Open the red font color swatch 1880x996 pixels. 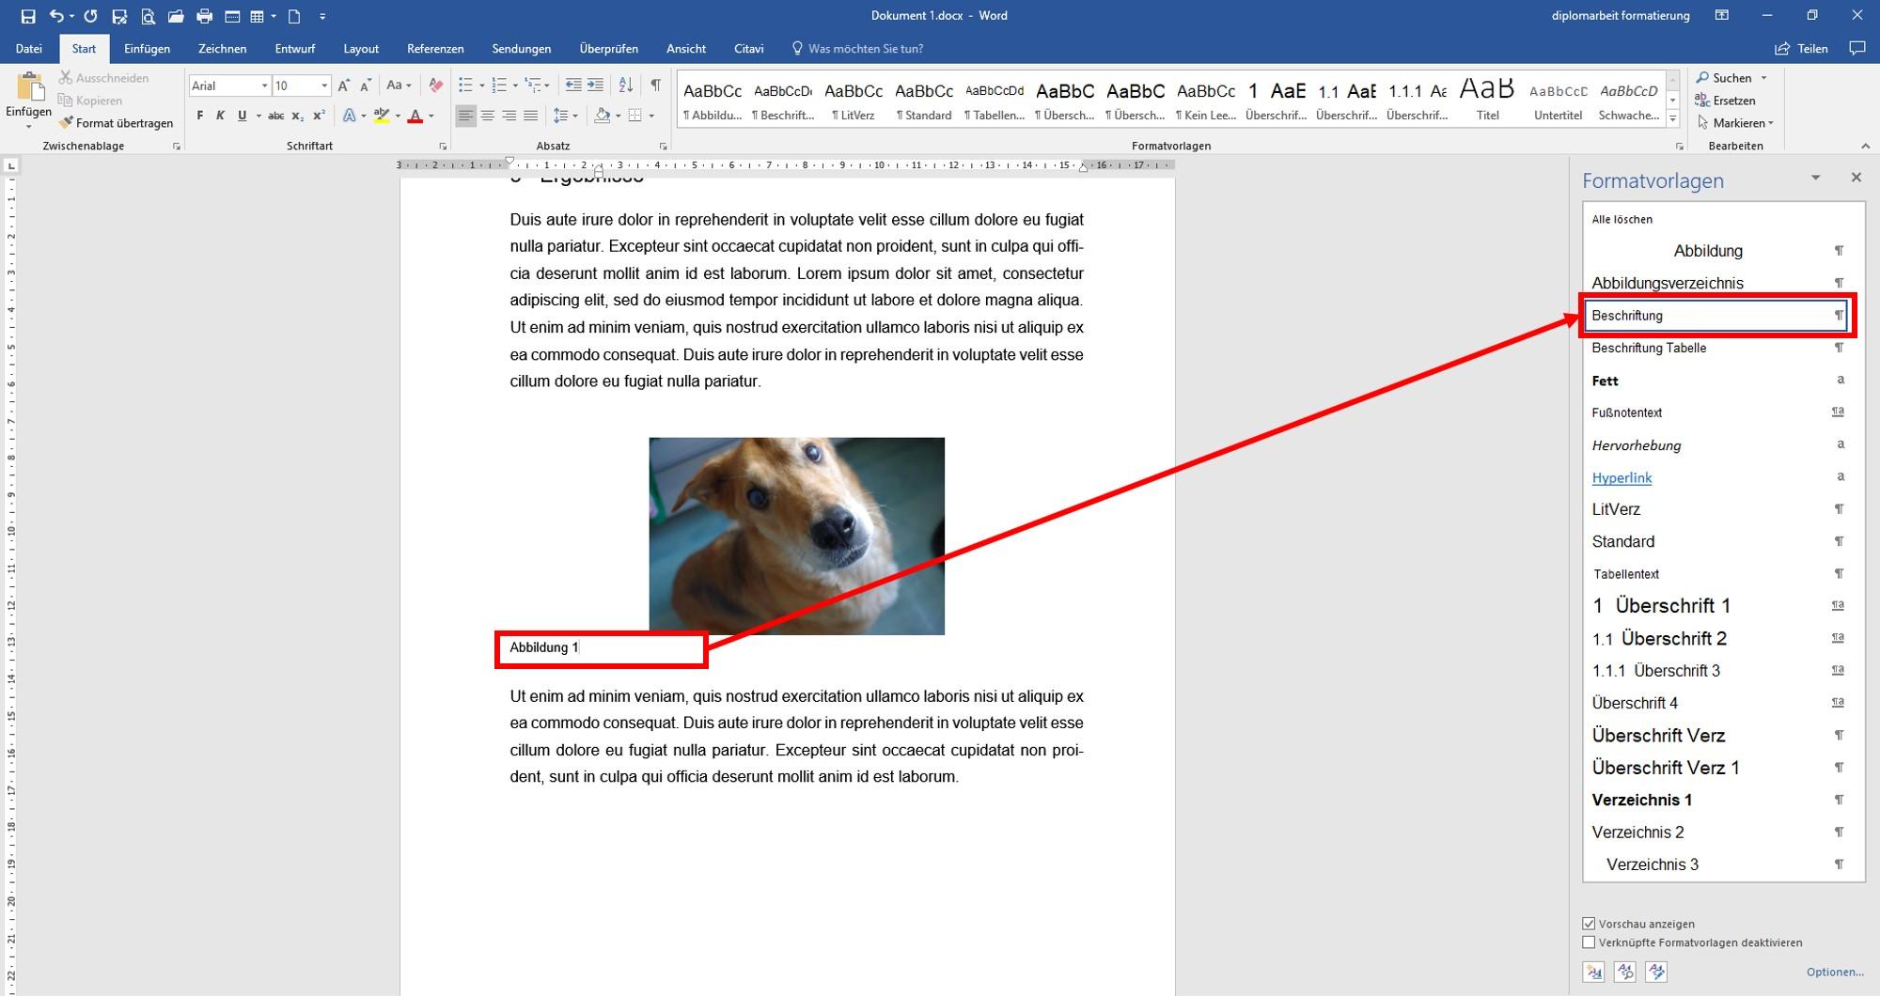click(x=415, y=116)
